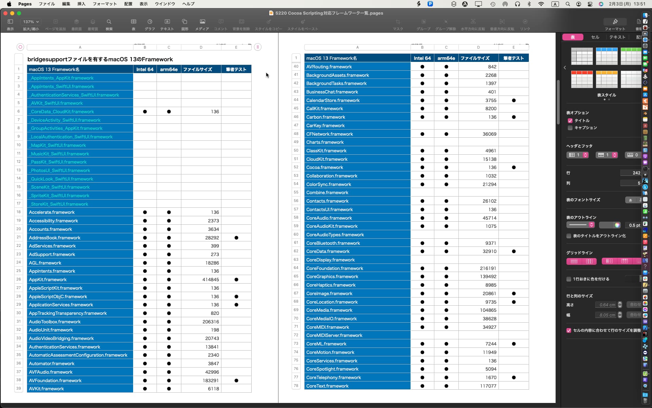Image resolution: width=652 pixels, height=408 pixels.
Task: Open the 挿入 menu
Action: (x=81, y=4)
